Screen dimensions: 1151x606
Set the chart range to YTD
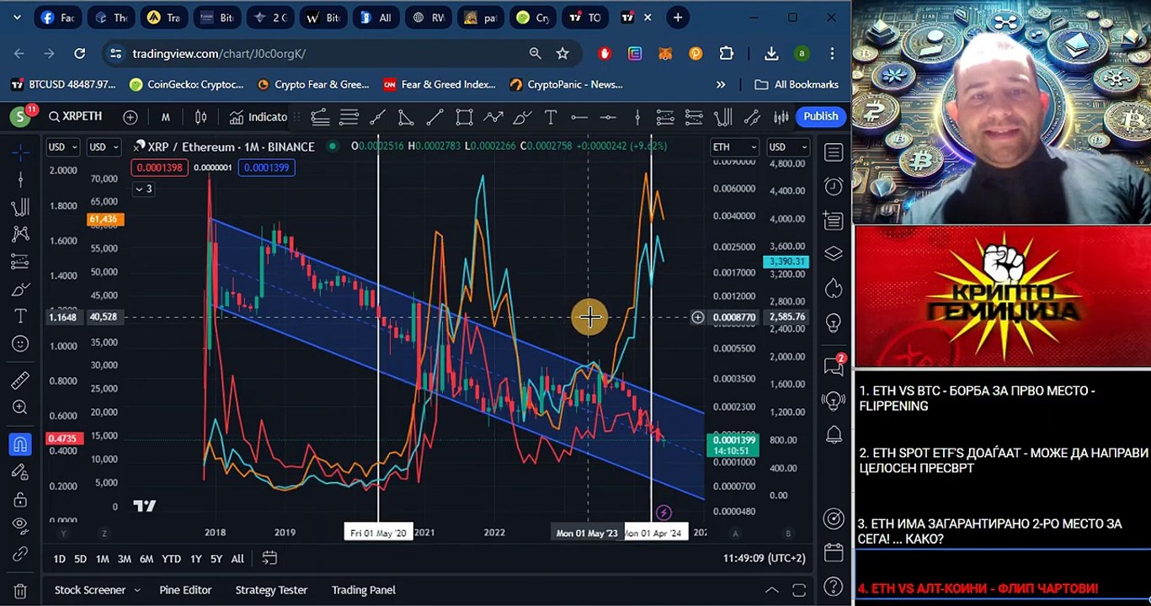(x=171, y=558)
